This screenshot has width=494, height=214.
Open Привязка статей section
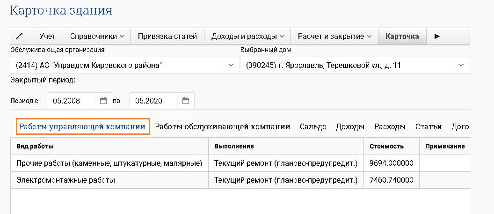pyautogui.click(x=167, y=36)
